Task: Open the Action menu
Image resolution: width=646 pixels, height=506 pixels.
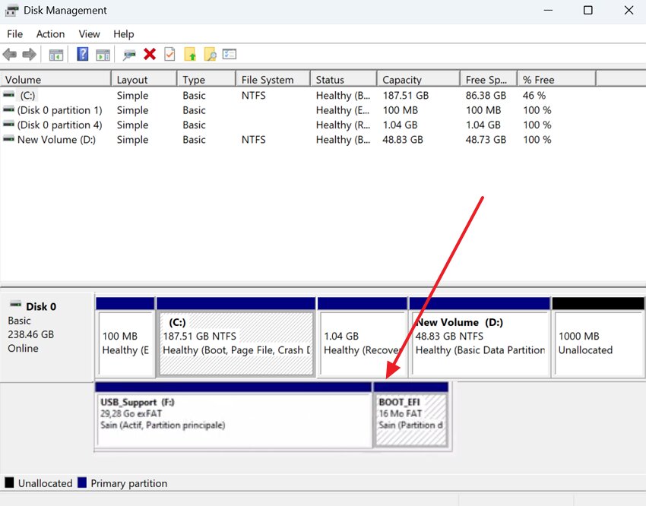Action: 50,33
